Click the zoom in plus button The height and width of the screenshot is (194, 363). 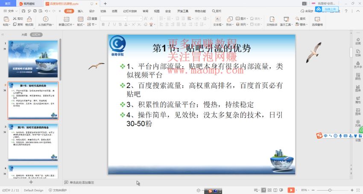pos(352,190)
